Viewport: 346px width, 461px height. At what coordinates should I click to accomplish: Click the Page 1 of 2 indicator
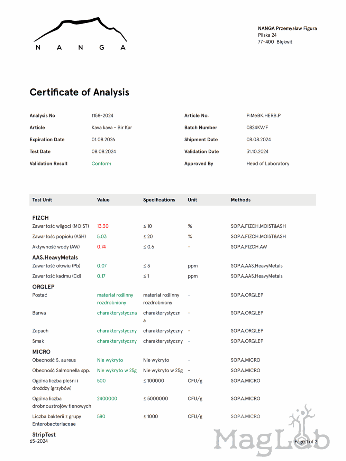pyautogui.click(x=306, y=442)
